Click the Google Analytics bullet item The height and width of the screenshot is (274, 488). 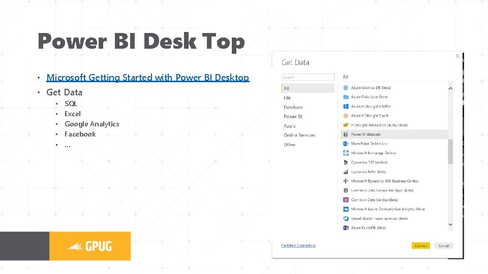[x=92, y=124]
